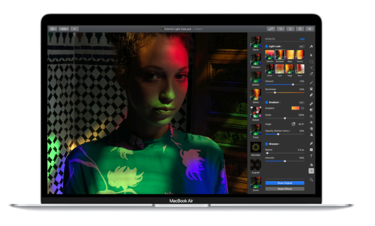
Task: Activate the Zoom magnifier tool
Action: [x=312, y=179]
